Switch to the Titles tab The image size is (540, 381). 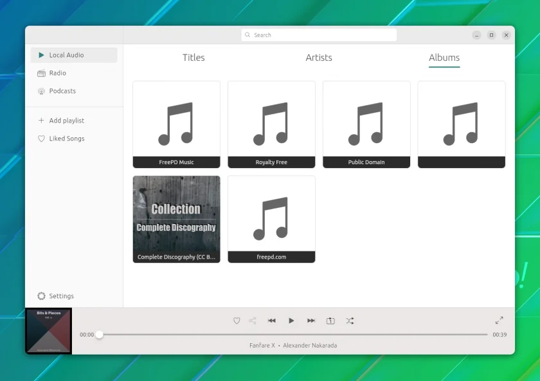click(194, 57)
